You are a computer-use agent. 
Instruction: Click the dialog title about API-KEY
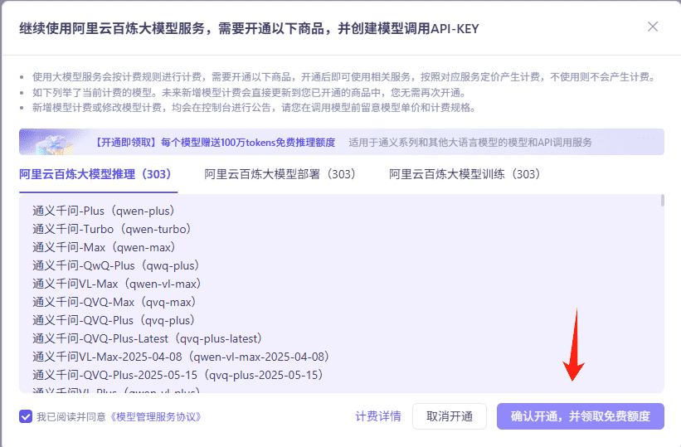(249, 29)
